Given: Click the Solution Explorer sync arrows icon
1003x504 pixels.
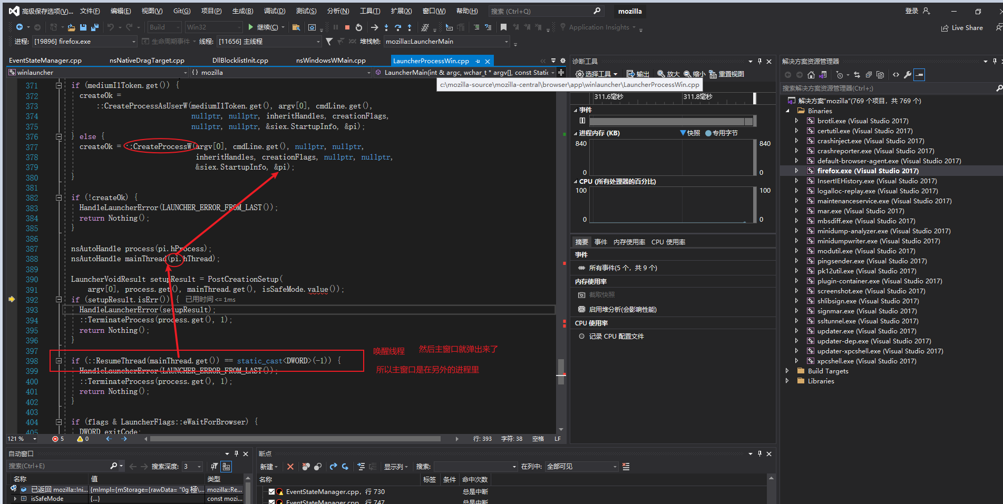Looking at the screenshot, I should pyautogui.click(x=857, y=75).
